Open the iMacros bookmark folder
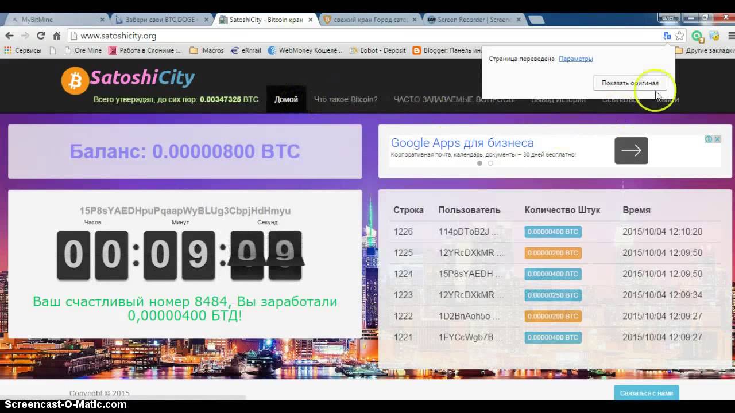Screen dimensions: 735x413 [x=207, y=50]
